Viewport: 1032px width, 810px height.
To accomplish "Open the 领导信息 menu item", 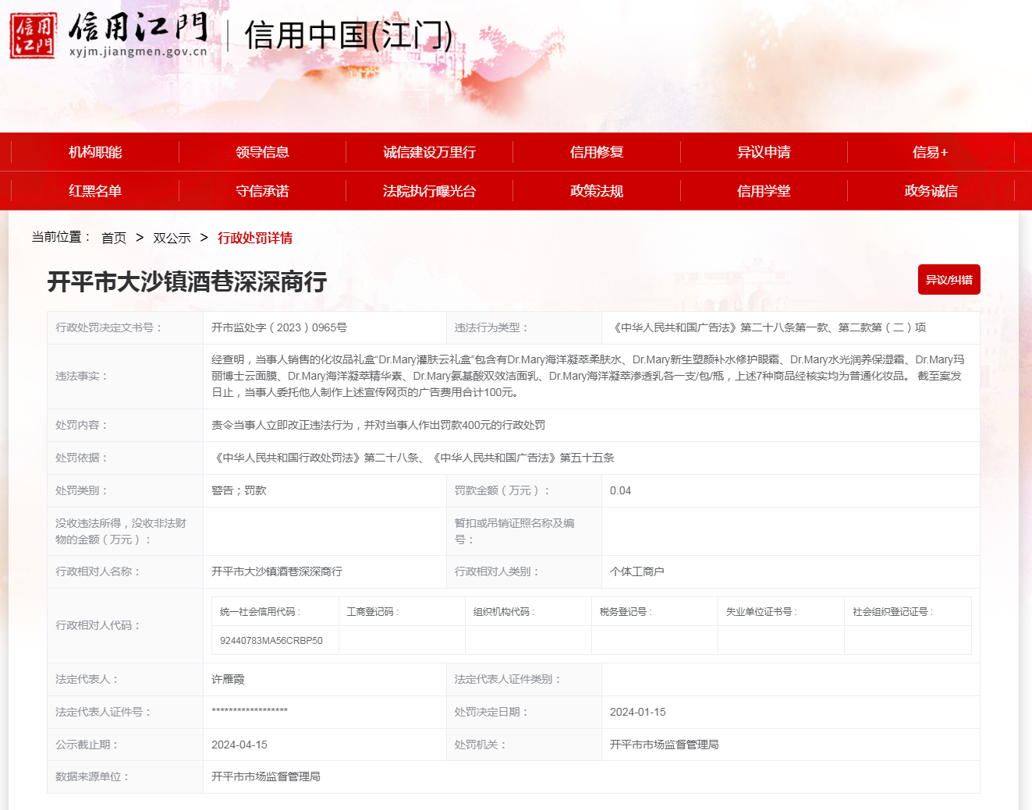I will 262,152.
